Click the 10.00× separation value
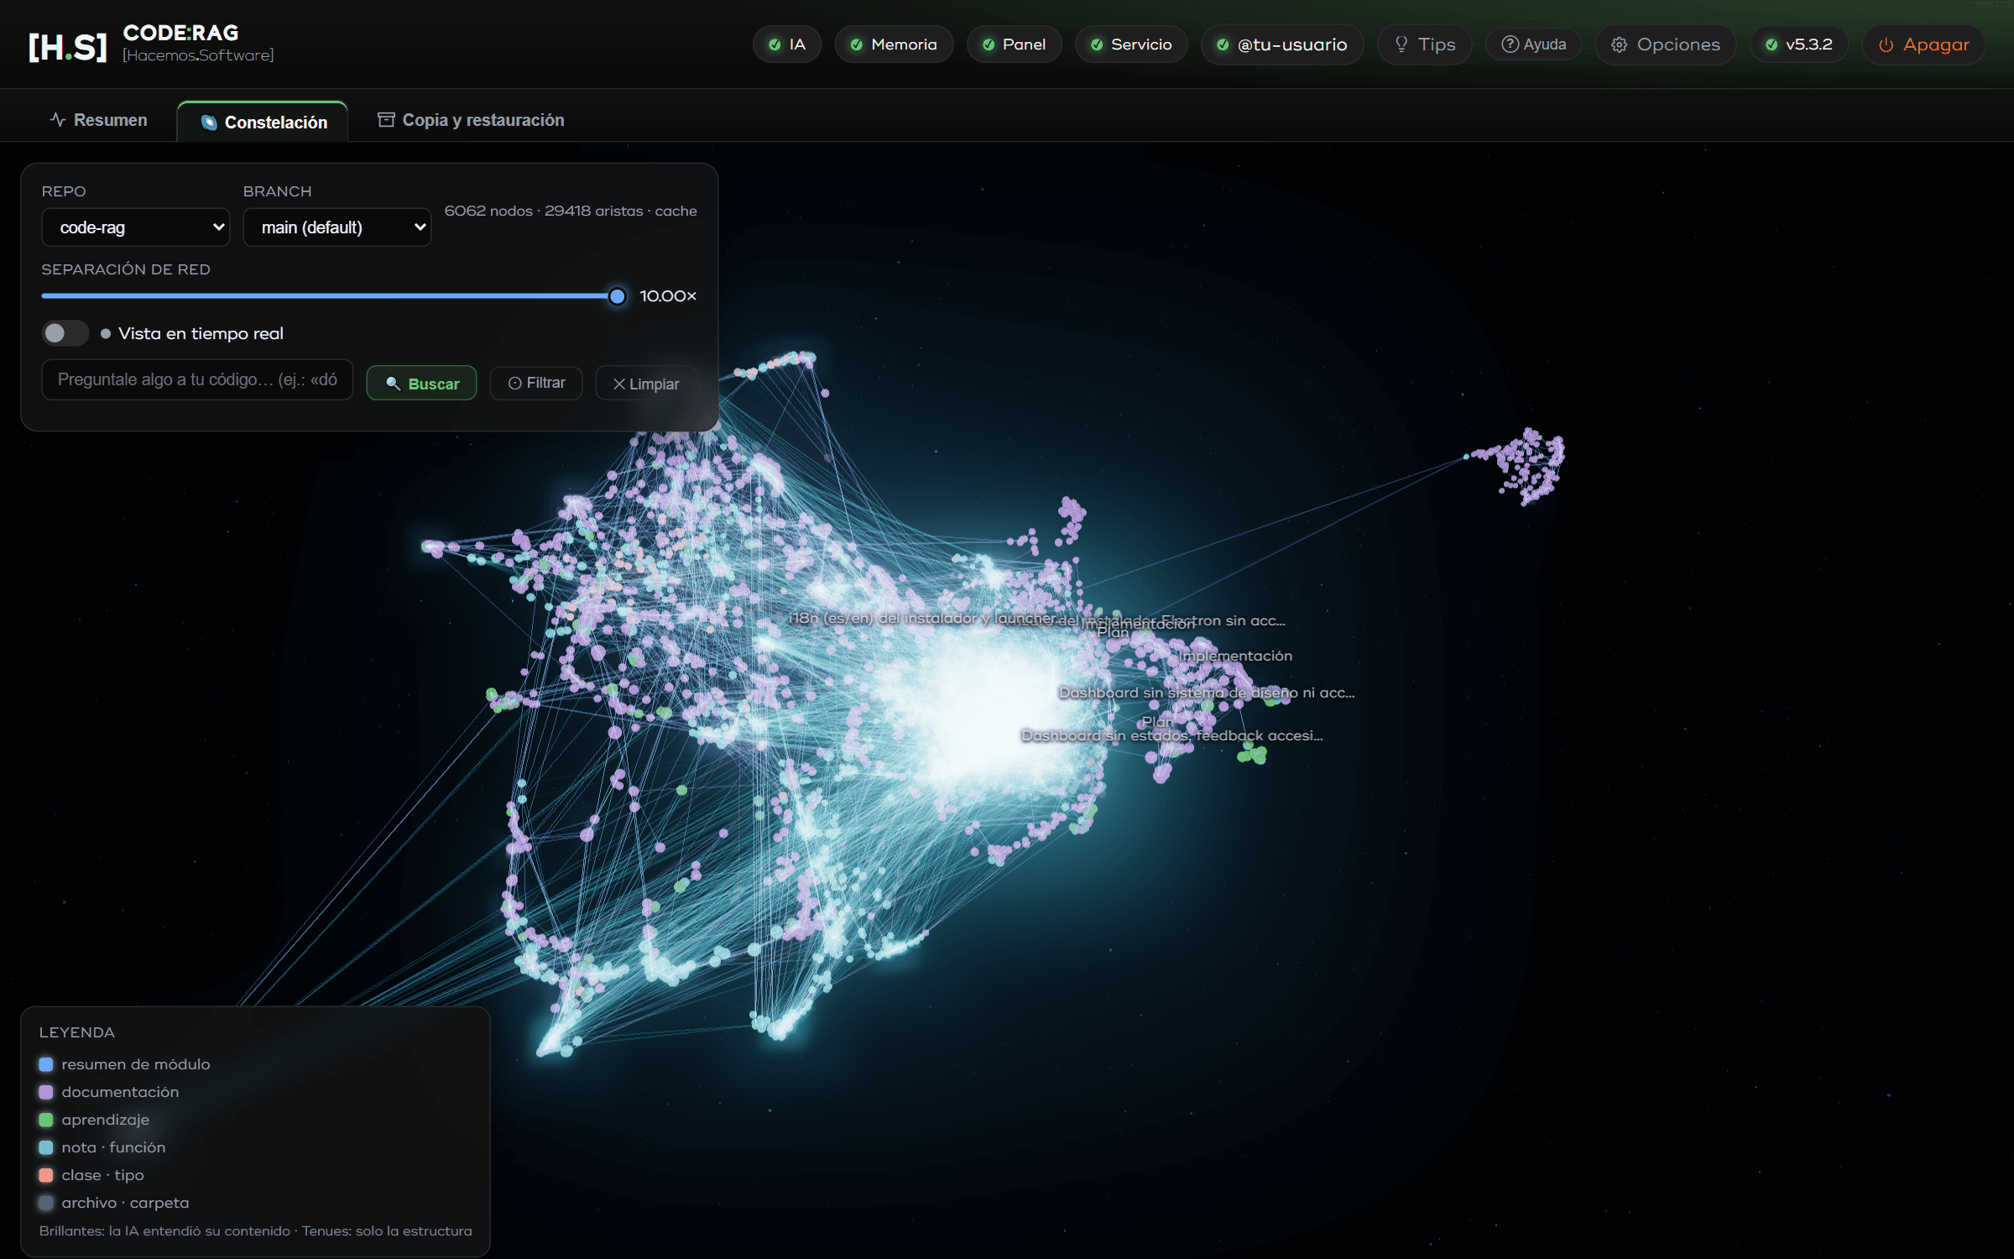 click(x=668, y=296)
